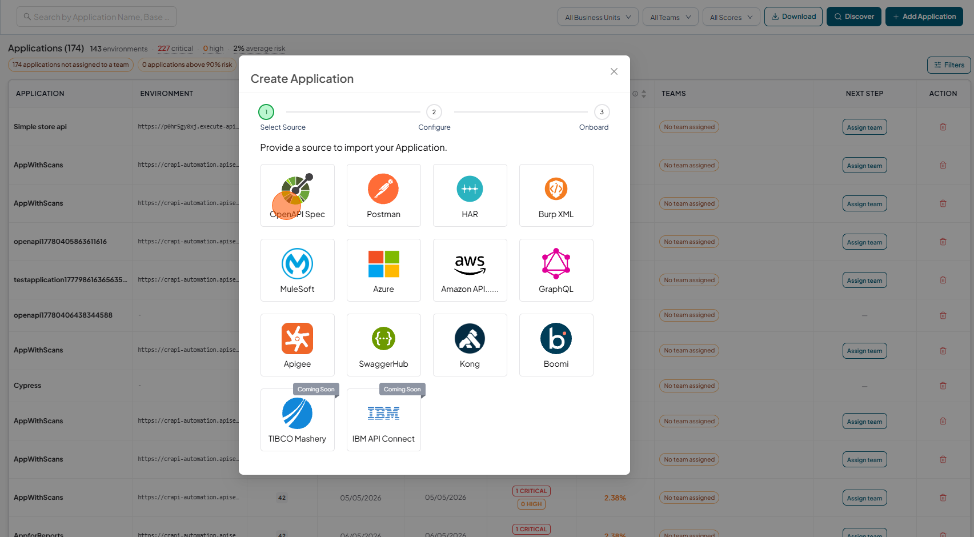Open the Filters panel
Viewport: 974px width, 537px height.
[949, 65]
